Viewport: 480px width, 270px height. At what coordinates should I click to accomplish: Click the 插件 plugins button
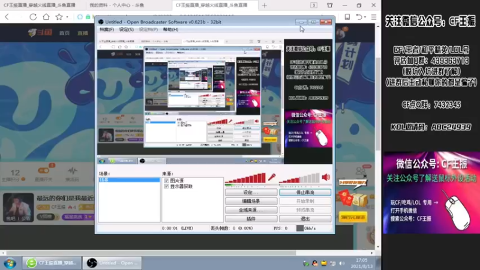click(x=251, y=218)
